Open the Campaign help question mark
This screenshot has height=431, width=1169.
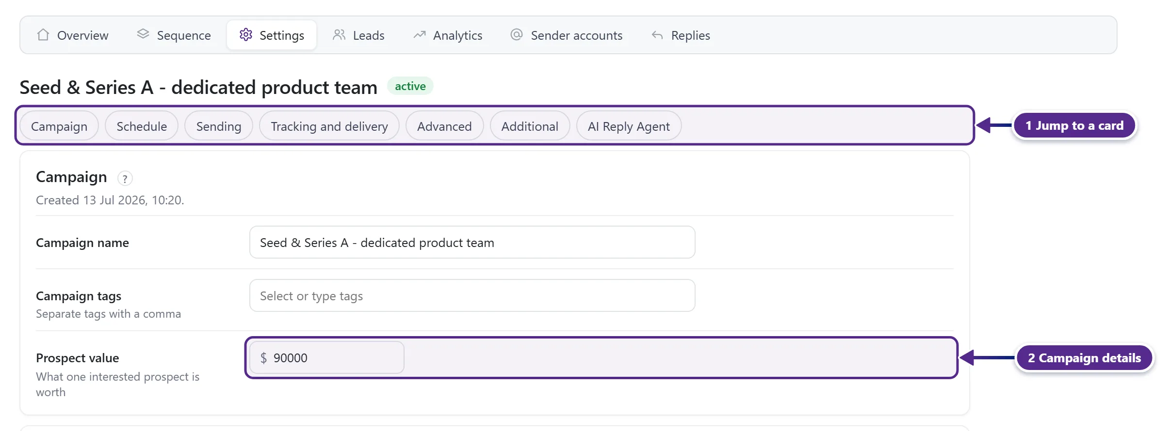pyautogui.click(x=125, y=179)
